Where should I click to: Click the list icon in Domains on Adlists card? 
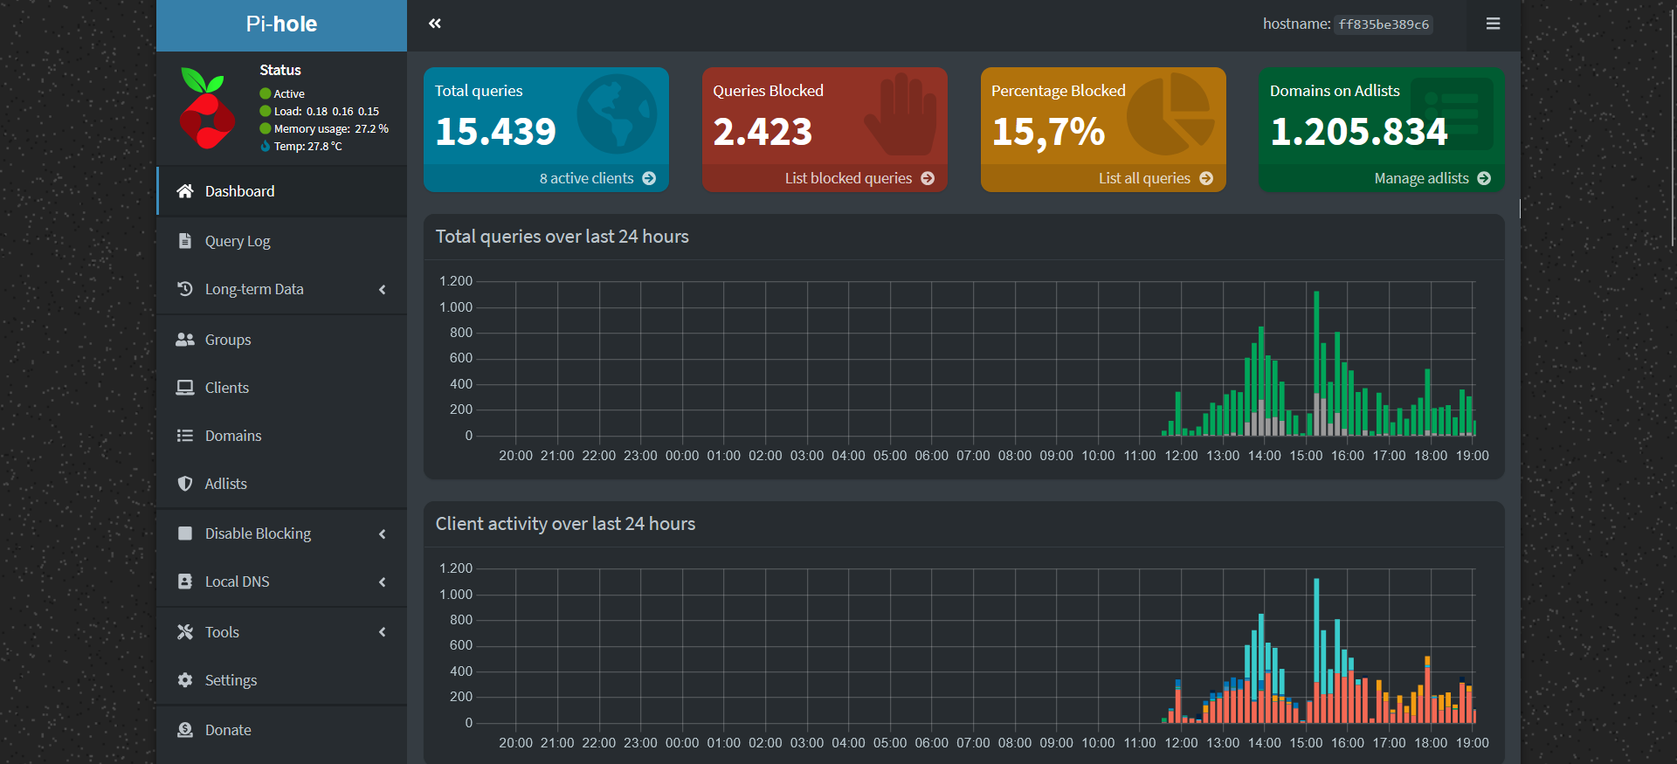(1453, 114)
